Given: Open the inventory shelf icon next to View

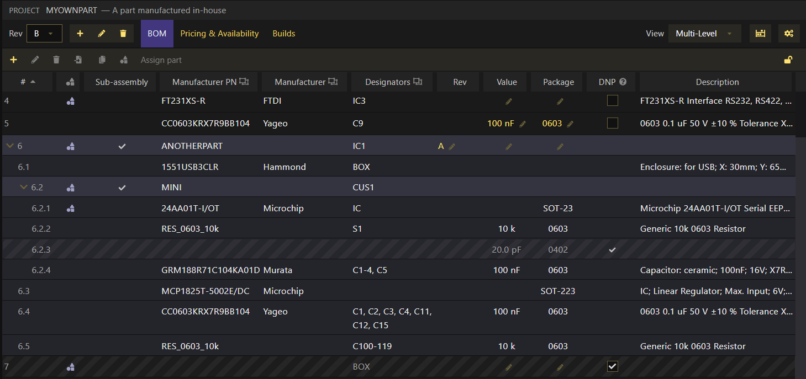Looking at the screenshot, I should [761, 34].
